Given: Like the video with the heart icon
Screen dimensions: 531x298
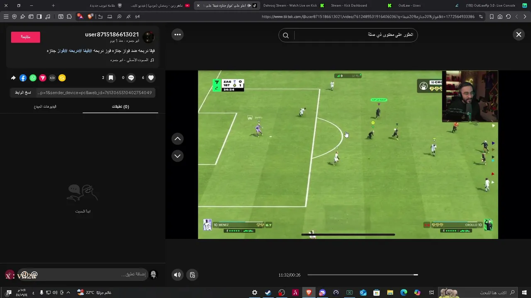Looking at the screenshot, I should pos(151,78).
